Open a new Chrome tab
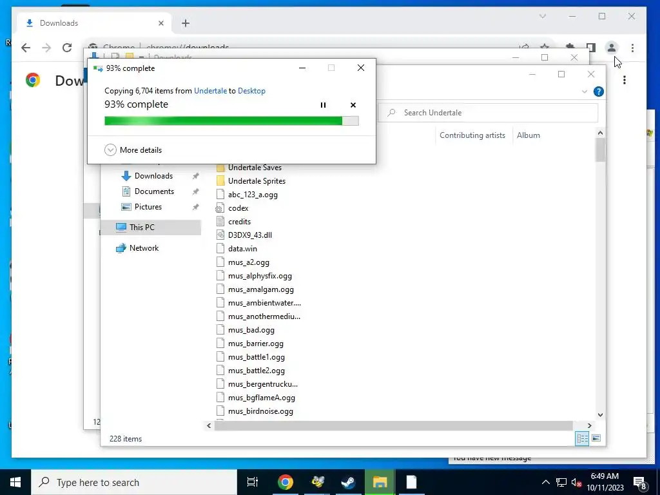 pyautogui.click(x=186, y=23)
